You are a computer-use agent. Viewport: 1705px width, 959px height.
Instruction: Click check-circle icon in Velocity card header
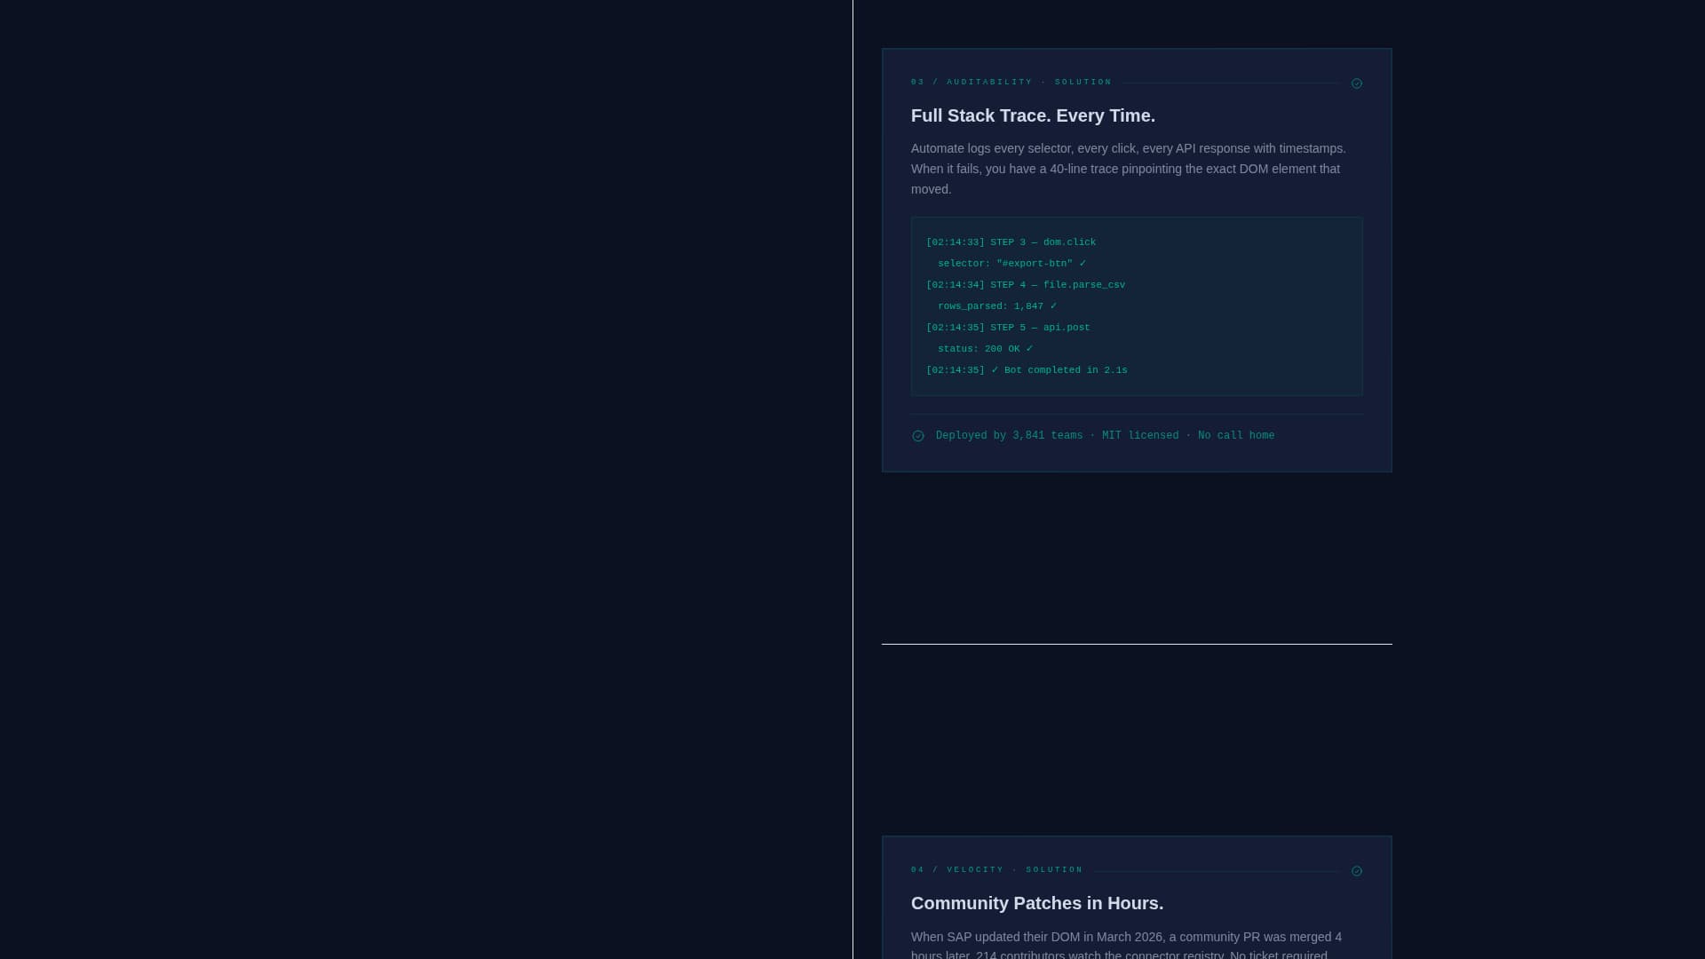pos(1357,871)
